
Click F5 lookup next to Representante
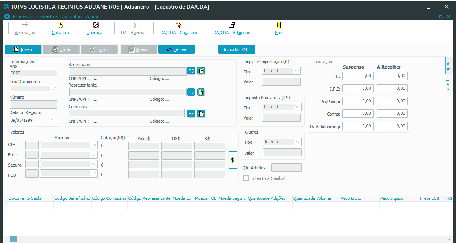(191, 92)
